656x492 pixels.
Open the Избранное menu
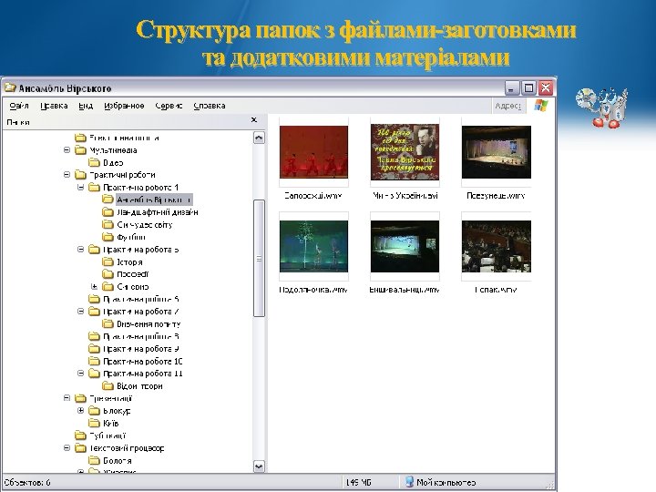[124, 106]
